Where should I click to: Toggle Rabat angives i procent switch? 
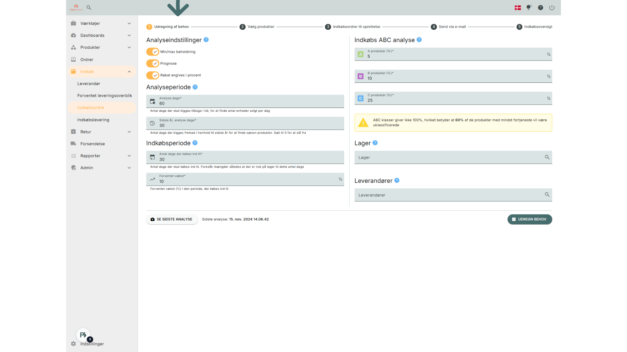(x=153, y=75)
